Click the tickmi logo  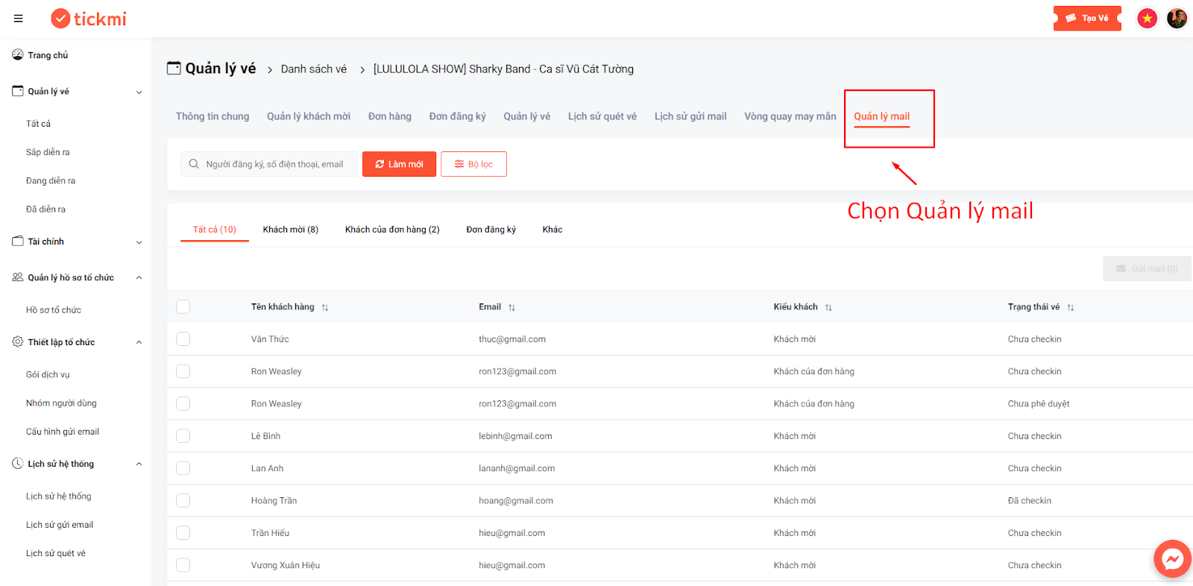click(x=89, y=19)
